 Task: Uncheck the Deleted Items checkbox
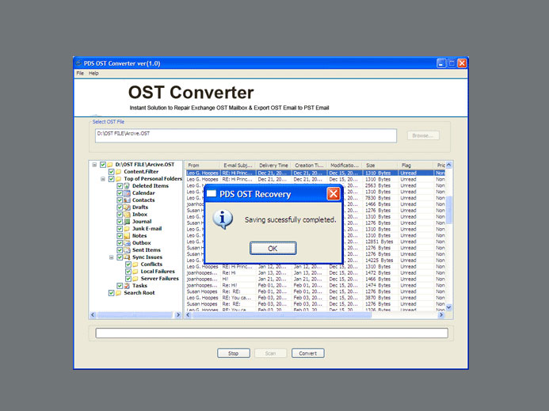120,186
